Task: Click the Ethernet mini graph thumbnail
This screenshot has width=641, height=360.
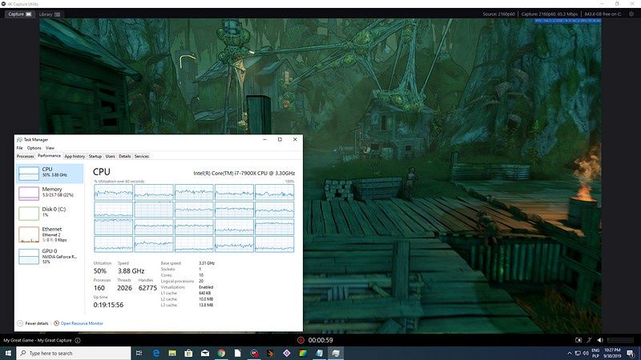Action: (29, 234)
